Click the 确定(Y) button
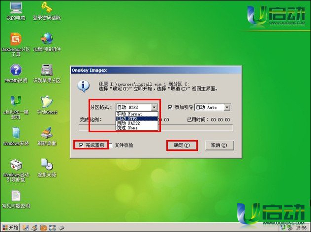Viewport: 311px width, 232px height. (182, 145)
